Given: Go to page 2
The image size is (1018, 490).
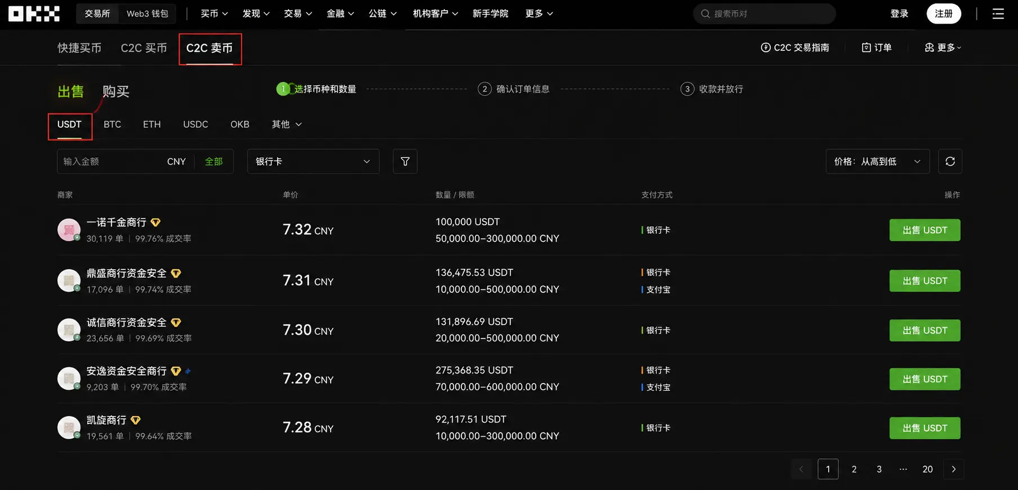Looking at the screenshot, I should [x=853, y=469].
